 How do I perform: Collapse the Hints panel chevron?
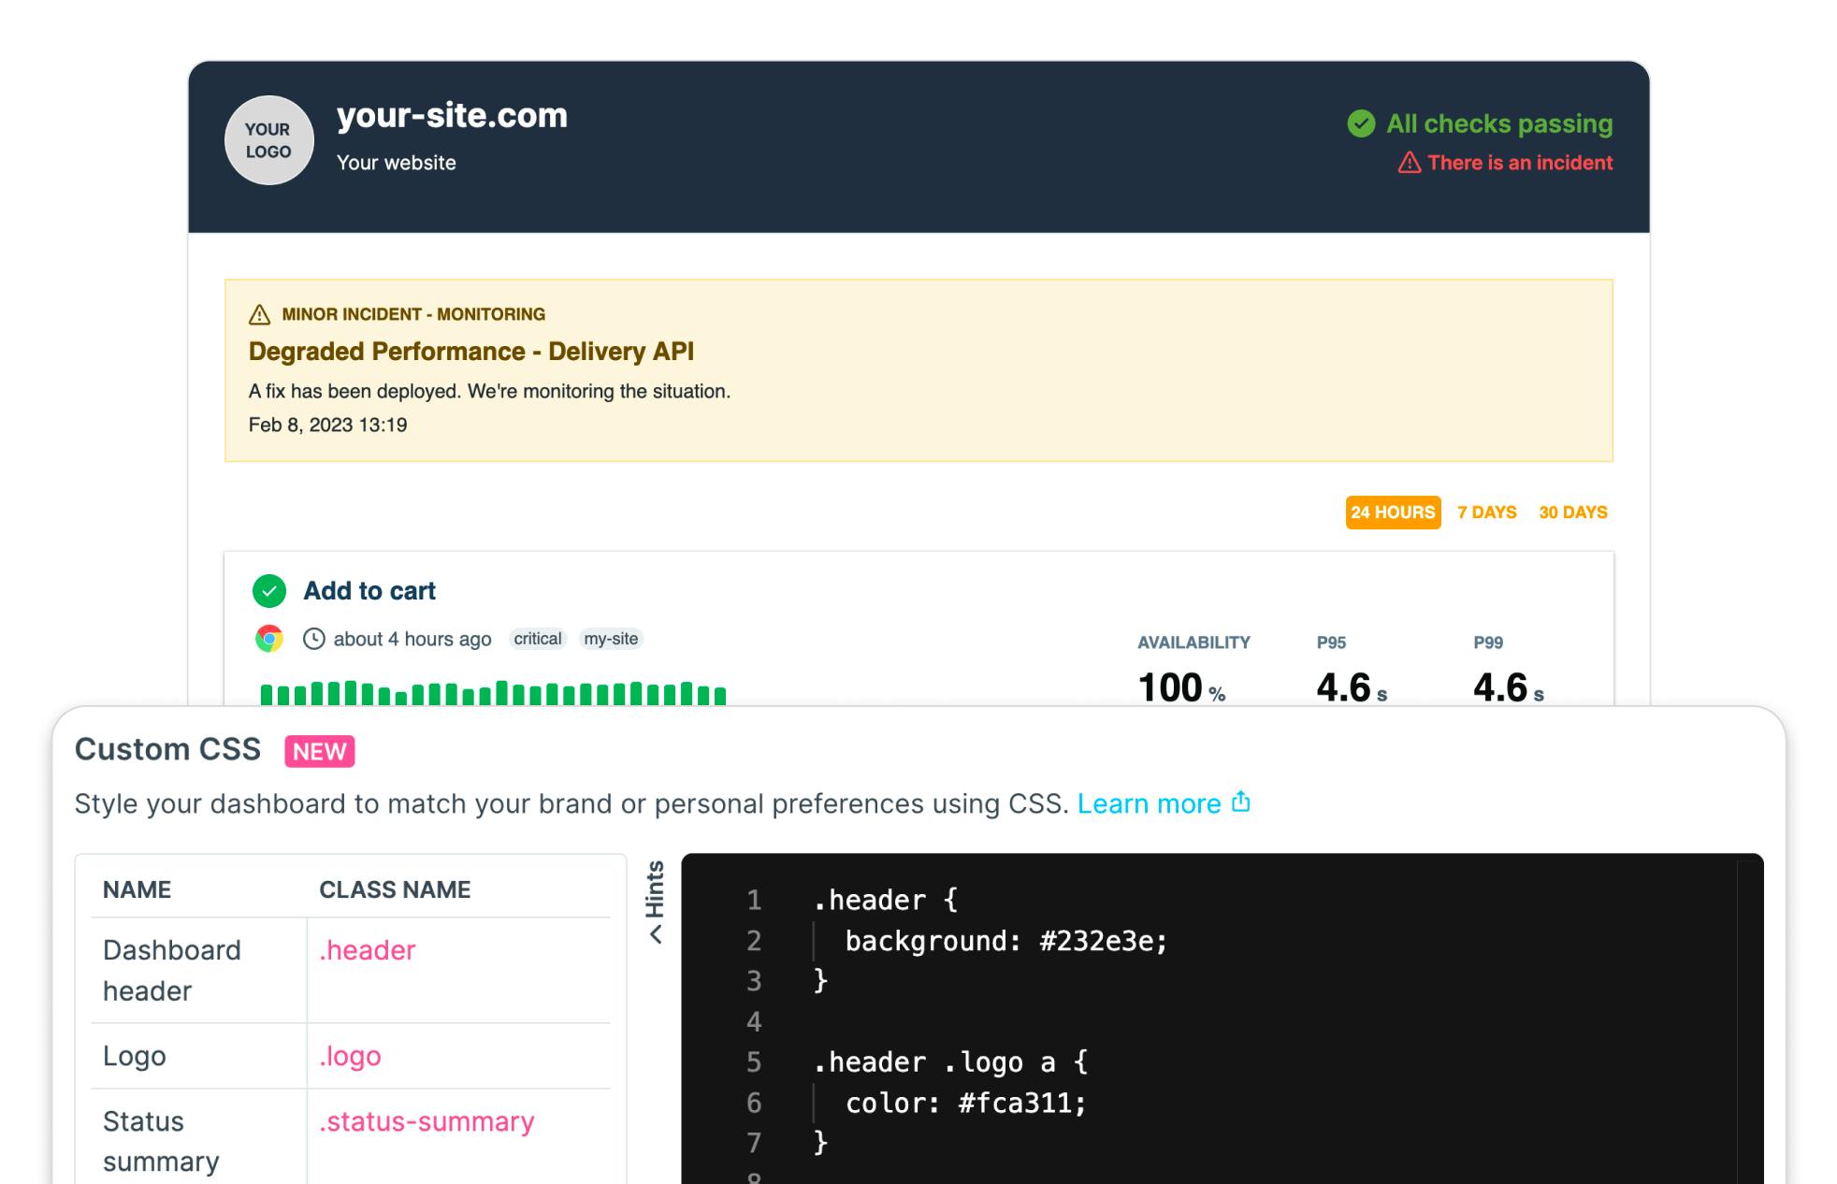pyautogui.click(x=656, y=933)
